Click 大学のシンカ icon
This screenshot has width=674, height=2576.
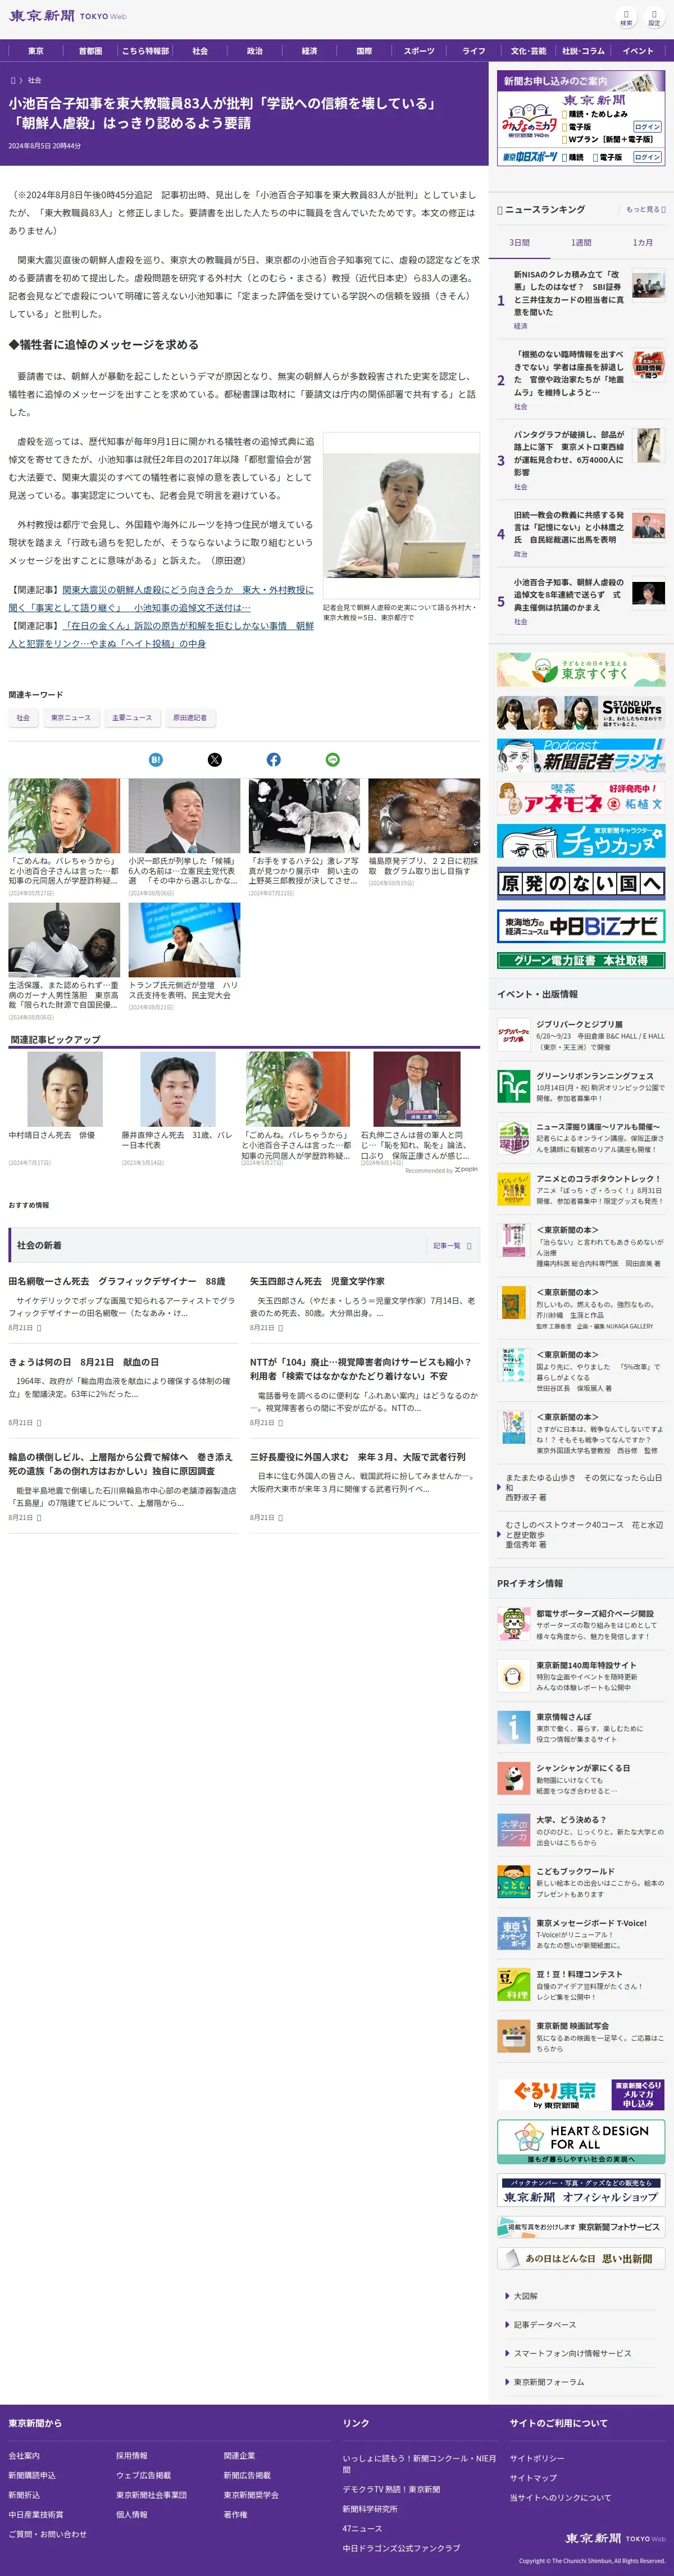tap(513, 1830)
